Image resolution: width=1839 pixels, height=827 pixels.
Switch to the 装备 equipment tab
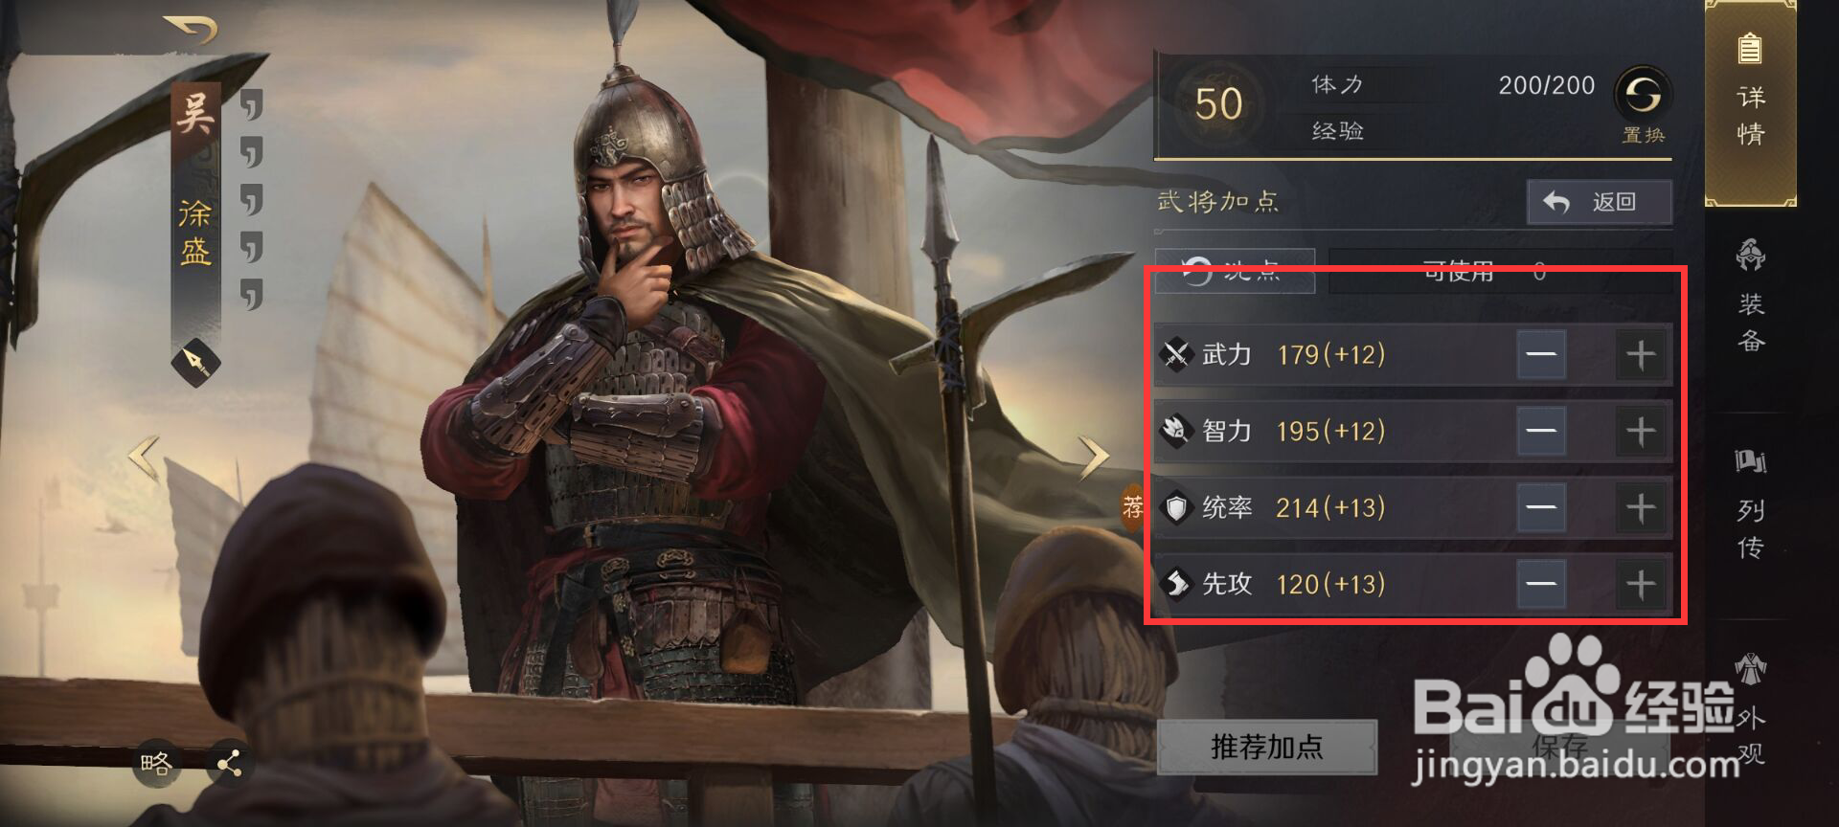[1751, 296]
